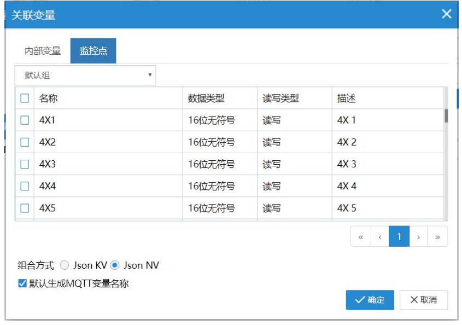Image resolution: width=462 pixels, height=325 pixels.
Task: Click the name cell 4X5
Action: [x=108, y=208]
